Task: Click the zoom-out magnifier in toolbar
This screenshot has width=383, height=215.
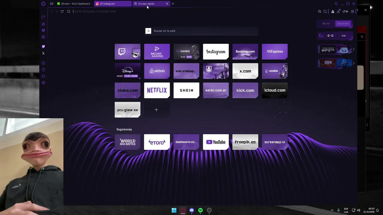Action: click(320, 11)
